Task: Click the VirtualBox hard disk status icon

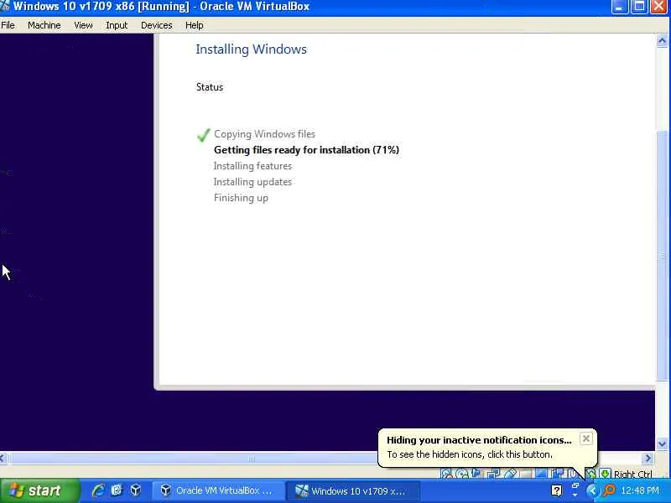Action: click(x=446, y=474)
